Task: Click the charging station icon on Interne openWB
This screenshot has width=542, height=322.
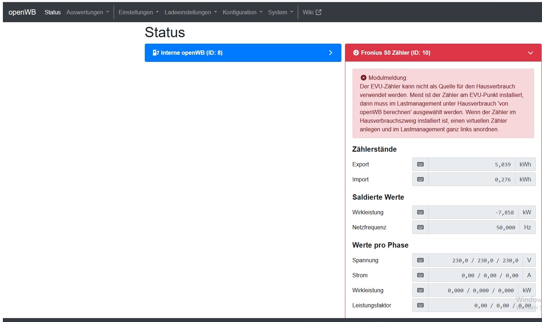Action: 156,53
